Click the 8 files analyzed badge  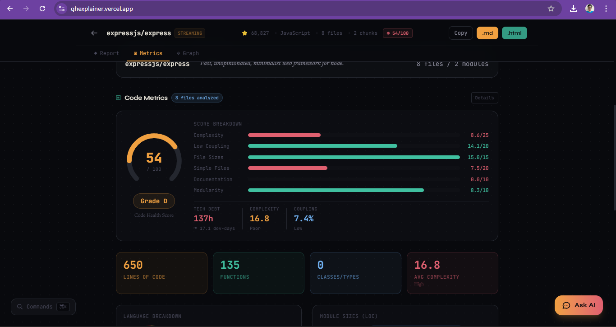point(197,98)
